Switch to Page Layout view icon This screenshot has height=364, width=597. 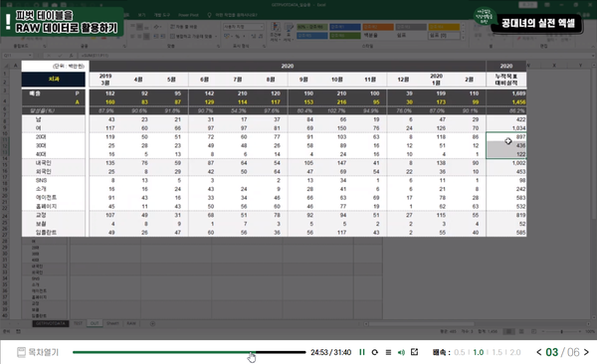click(521, 331)
